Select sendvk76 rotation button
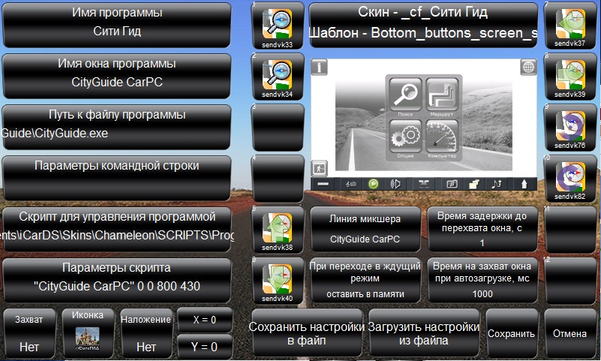This screenshot has height=361, width=601. click(x=570, y=128)
